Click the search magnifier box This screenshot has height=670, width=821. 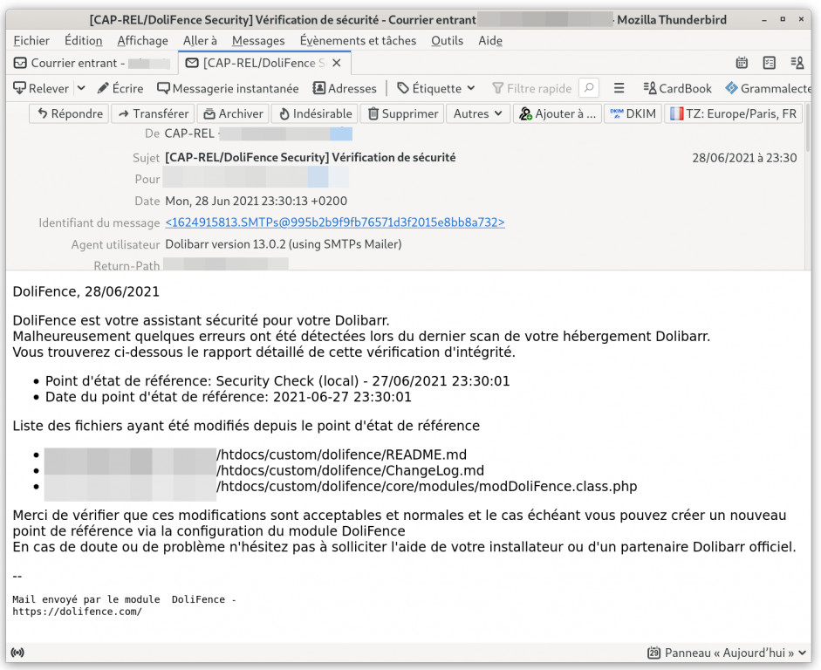[589, 88]
